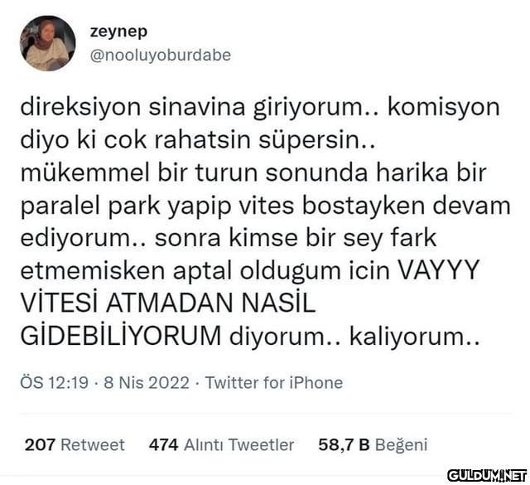The image size is (530, 485).
Task: Click the VİTESİ ATMADAN NASİL line
Action: pos(168,303)
